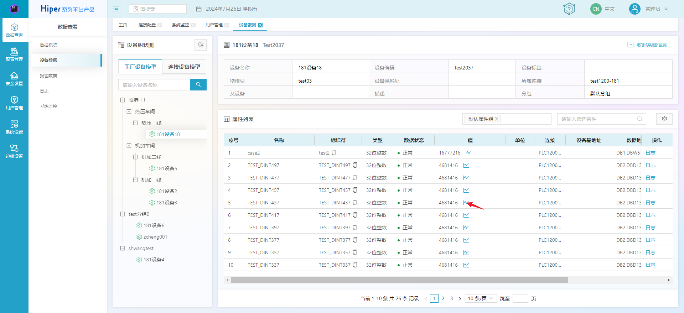Image resolution: width=684 pixels, height=313 pixels.
Task: Copy the identifier TEST_DINT357
Action: point(355,252)
